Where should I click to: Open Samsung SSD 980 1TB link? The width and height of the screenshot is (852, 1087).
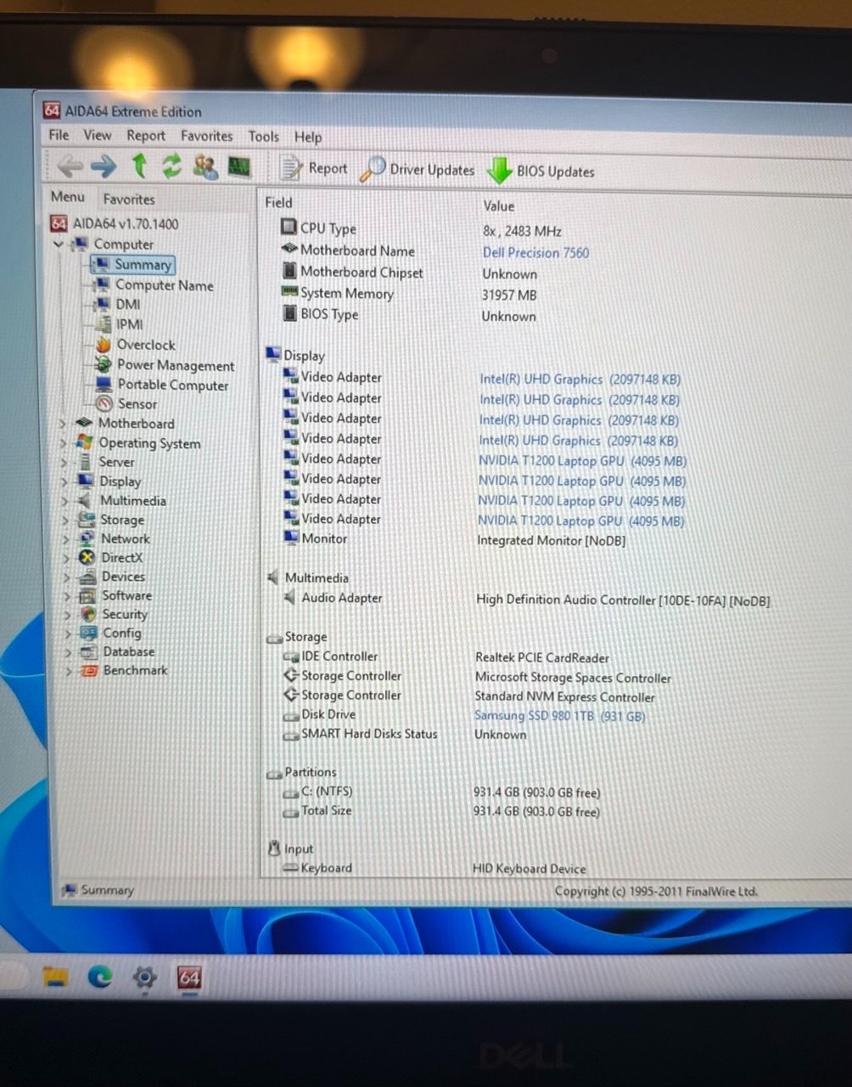[560, 716]
